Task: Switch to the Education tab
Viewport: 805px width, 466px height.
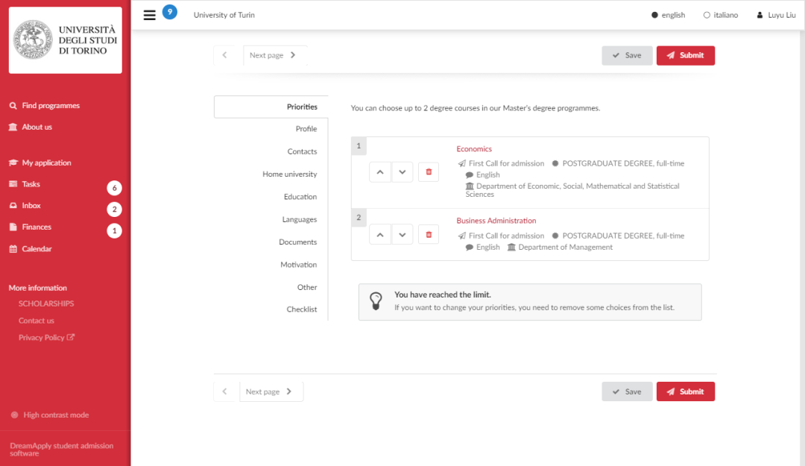Action: (300, 197)
